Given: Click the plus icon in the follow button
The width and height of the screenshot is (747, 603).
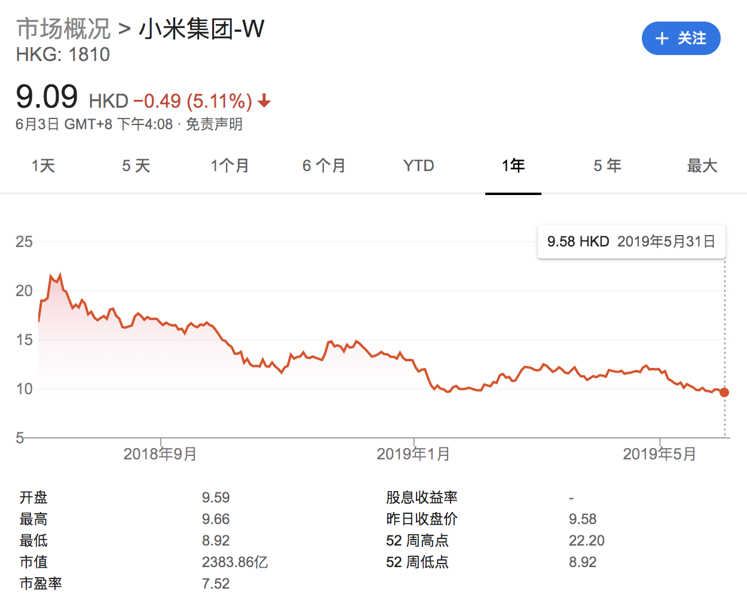Looking at the screenshot, I should tap(662, 38).
